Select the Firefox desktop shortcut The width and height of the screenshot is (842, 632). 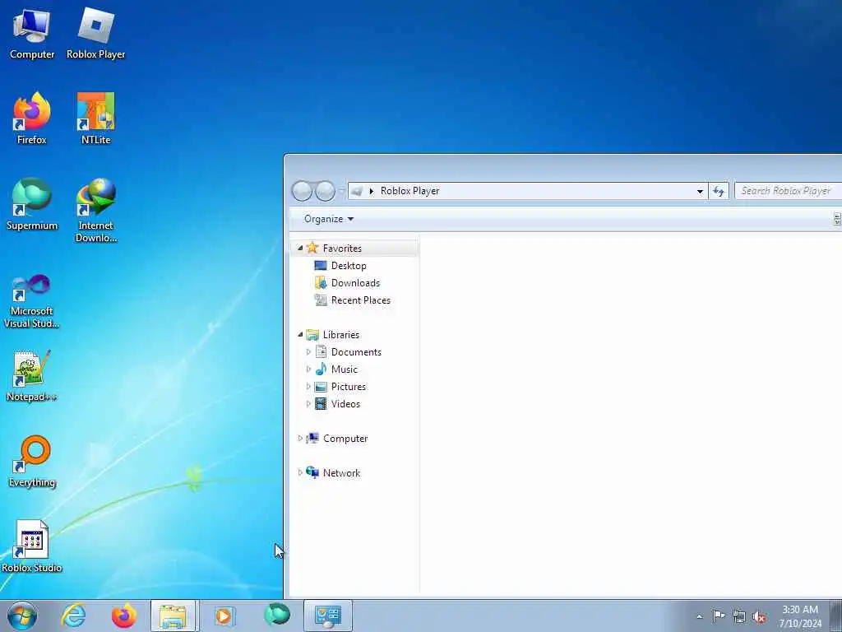(x=32, y=118)
